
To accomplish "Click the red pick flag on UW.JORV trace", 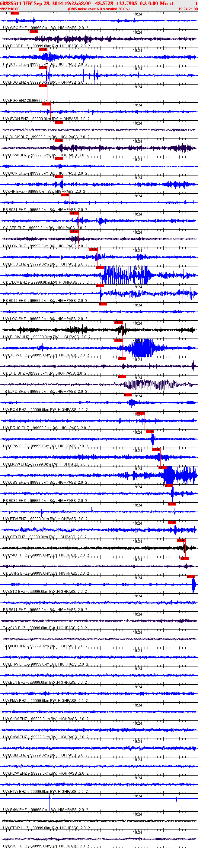I will pyautogui.click(x=119, y=340).
